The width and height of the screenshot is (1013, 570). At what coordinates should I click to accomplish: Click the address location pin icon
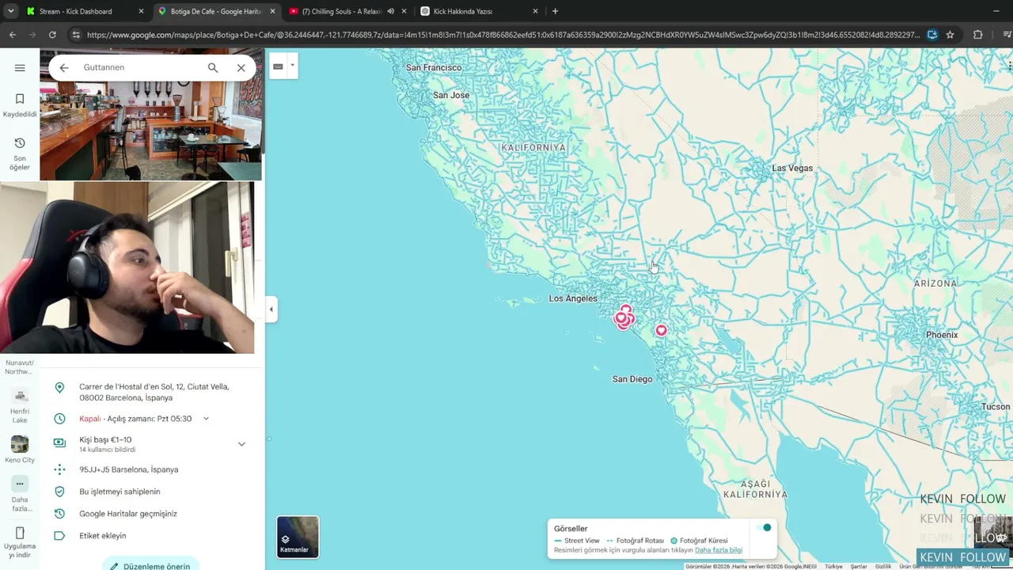59,387
